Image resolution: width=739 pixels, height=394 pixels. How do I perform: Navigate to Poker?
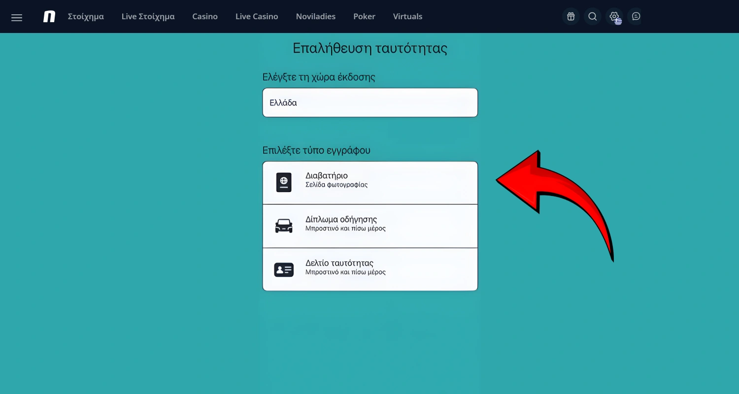364,17
